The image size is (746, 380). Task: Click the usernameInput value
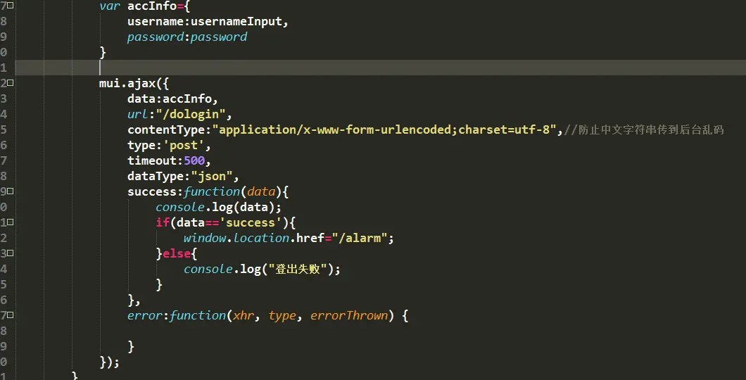coord(237,22)
